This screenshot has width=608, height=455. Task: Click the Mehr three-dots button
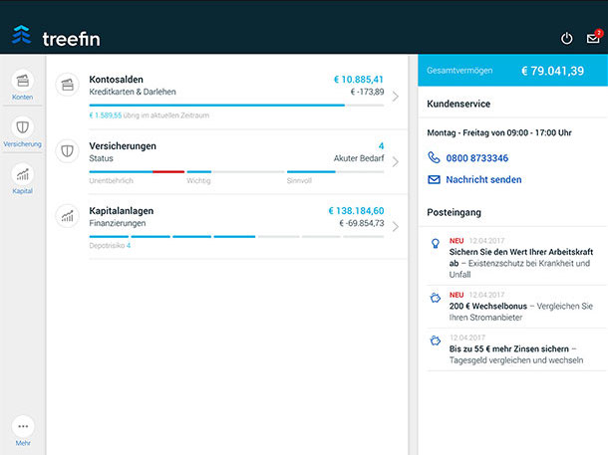coord(23,426)
